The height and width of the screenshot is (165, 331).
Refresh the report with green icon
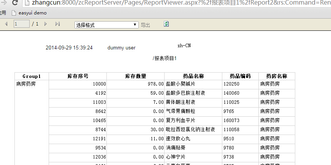166,24
